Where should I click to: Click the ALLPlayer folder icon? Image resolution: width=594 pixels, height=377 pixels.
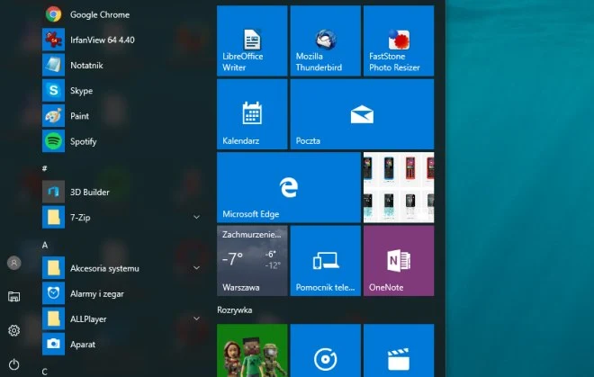[53, 319]
